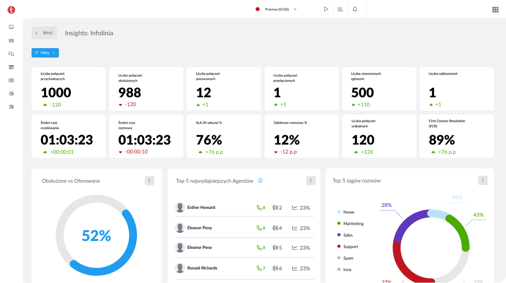Open the chat bubbles icon in sidebar
506x283 pixels.
(11, 54)
